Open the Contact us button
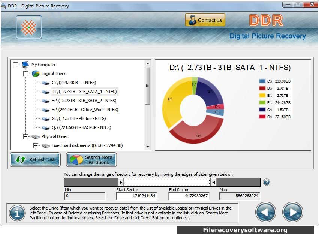The height and width of the screenshot is (234, 319). point(205,20)
